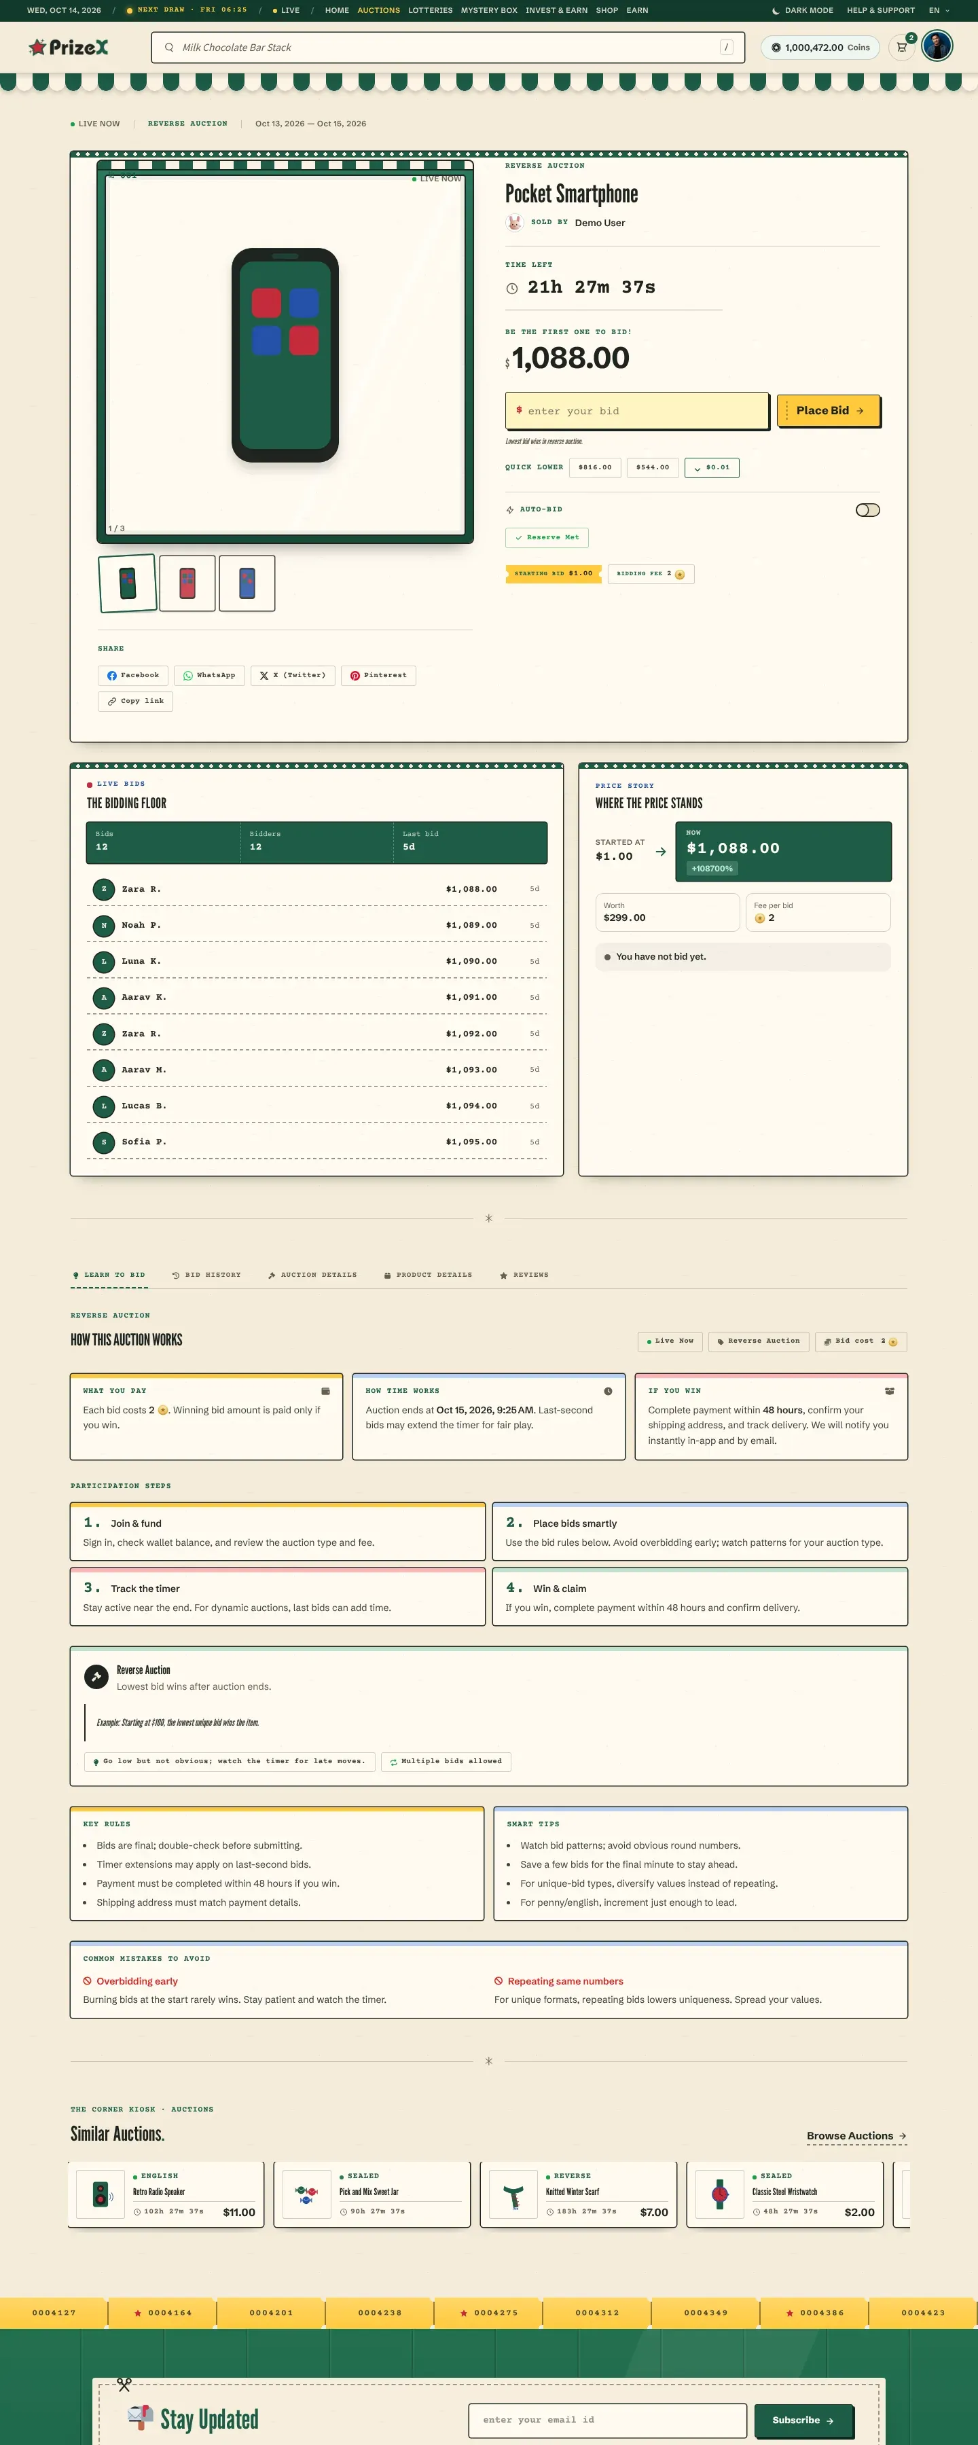Switch to the Auction Details tab
978x2445 pixels.
click(x=312, y=1275)
